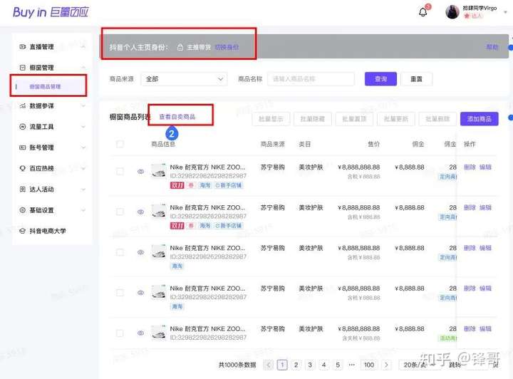
Task: Click the 基础设置 gear icon
Action: pyautogui.click(x=22, y=210)
